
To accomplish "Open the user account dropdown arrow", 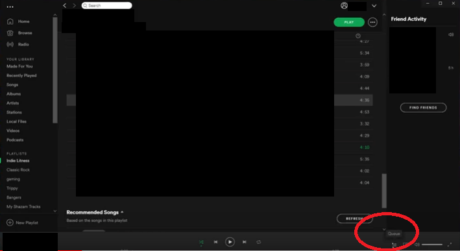I will point(374,6).
